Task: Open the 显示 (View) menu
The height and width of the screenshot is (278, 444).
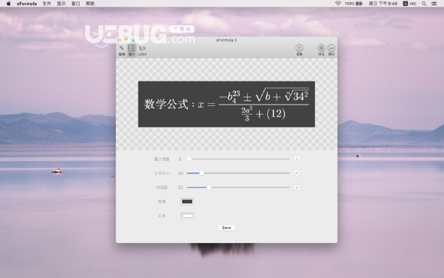Action: pyautogui.click(x=61, y=4)
